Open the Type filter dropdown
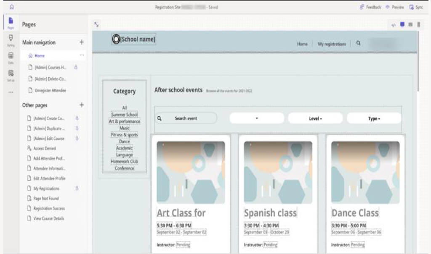 click(x=374, y=118)
